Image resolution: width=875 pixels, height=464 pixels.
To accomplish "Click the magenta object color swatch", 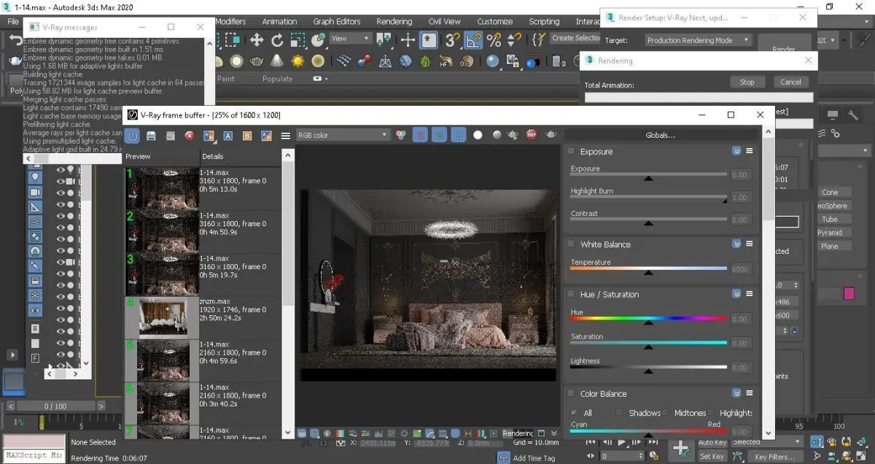I will pos(849,293).
